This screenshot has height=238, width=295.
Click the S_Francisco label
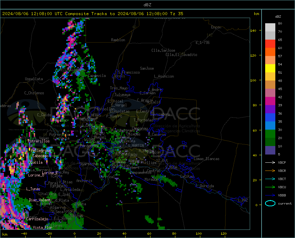tap(129, 72)
